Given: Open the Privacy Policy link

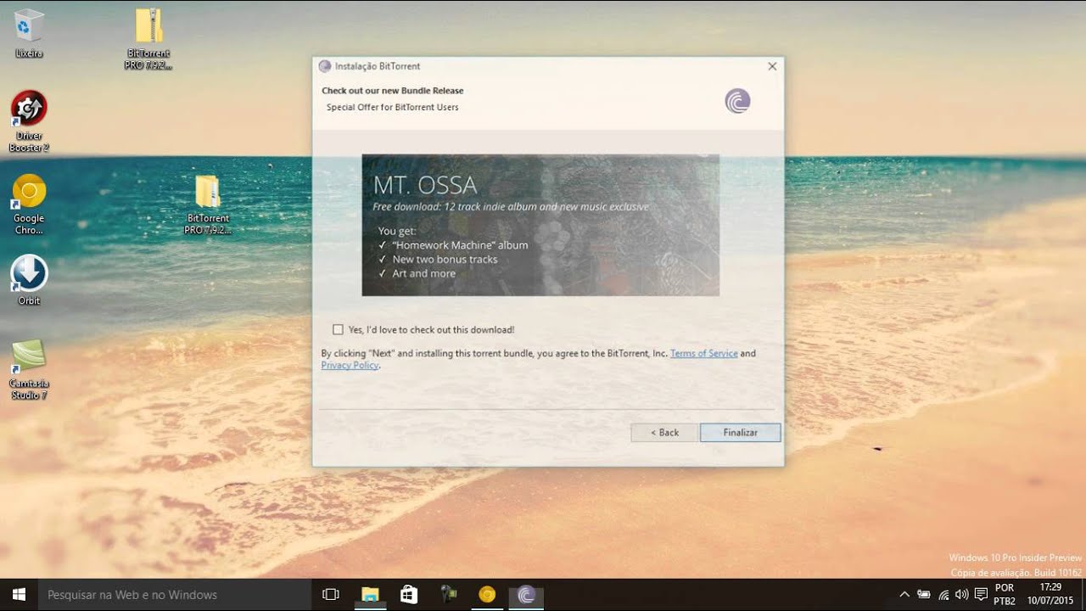Looking at the screenshot, I should point(350,365).
